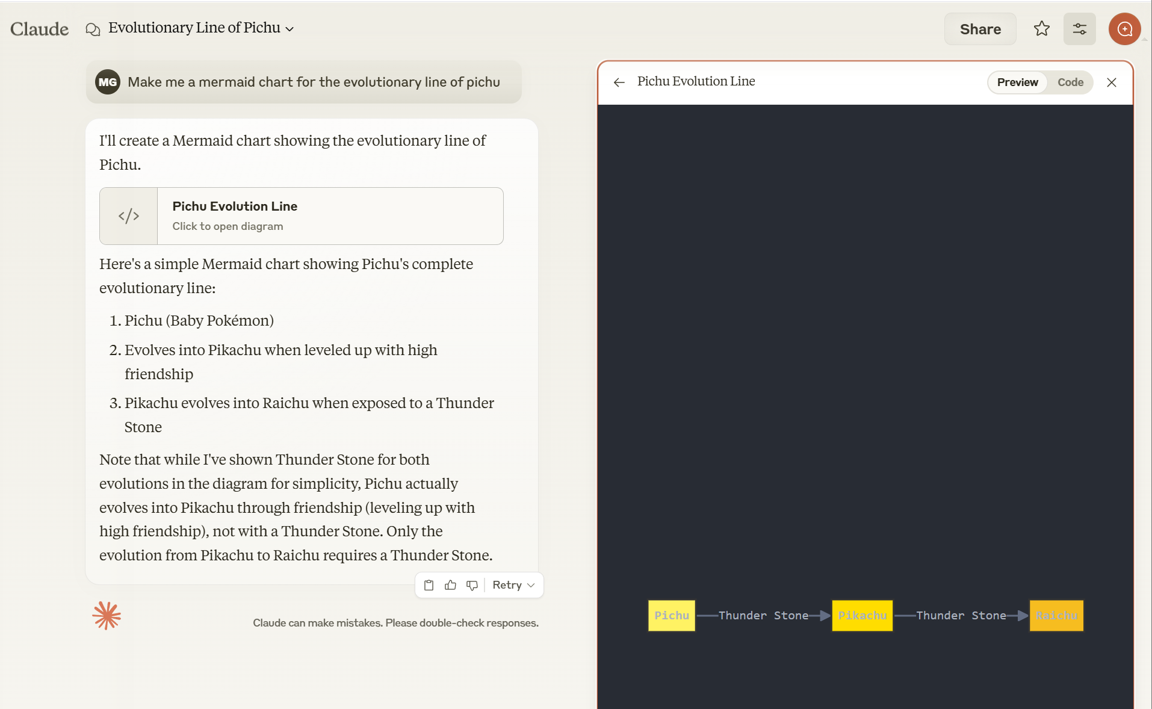This screenshot has height=709, width=1152.
Task: Start a new chat with orange button
Action: tap(1124, 29)
